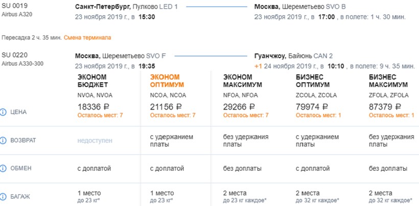Select the ЭКОНОМ МАКСИМУМ fare header
The width and height of the screenshot is (419, 206).
point(241,80)
